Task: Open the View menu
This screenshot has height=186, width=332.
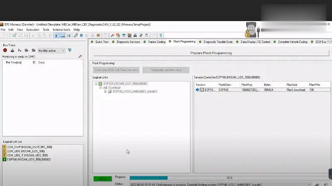Action: coord(20,30)
